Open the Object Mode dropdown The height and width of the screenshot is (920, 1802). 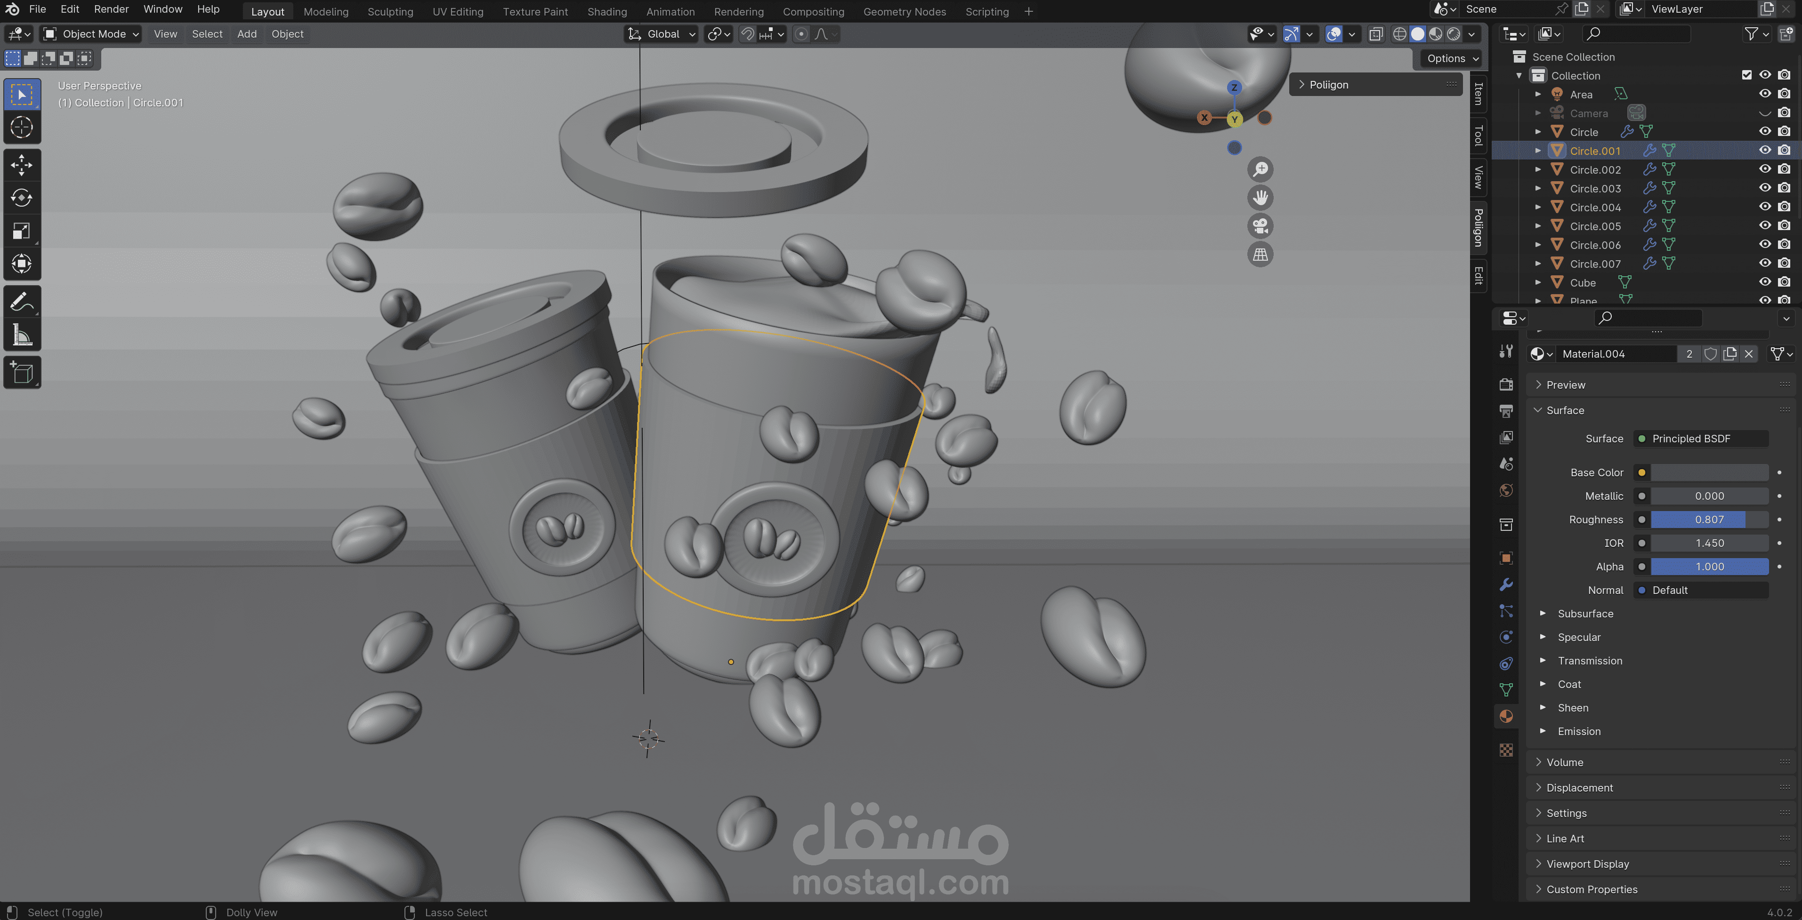pos(91,33)
